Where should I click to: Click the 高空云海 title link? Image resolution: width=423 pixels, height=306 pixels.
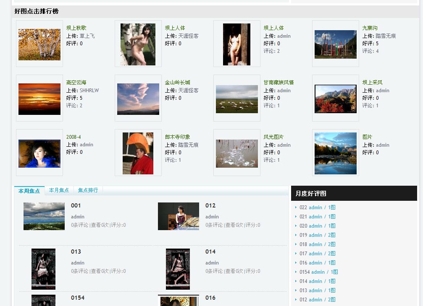point(76,83)
